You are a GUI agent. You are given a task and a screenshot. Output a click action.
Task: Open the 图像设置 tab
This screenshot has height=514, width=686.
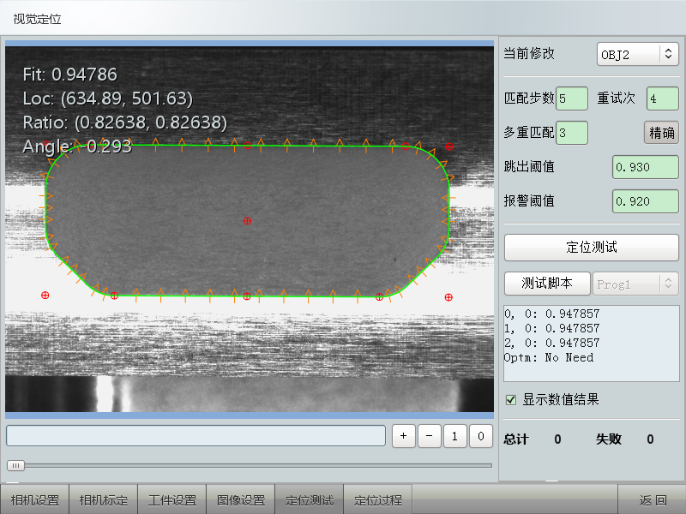[x=240, y=500]
